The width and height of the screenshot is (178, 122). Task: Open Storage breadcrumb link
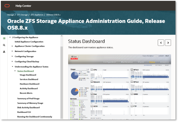pos(10,15)
